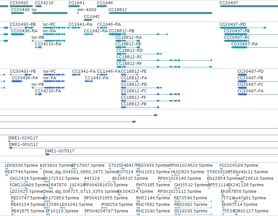
Task: Select EST label AT26610.5prime
Action: tap(257, 179)
